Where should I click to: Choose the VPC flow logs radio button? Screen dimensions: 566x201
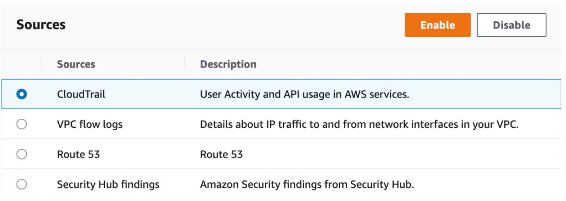click(x=22, y=124)
